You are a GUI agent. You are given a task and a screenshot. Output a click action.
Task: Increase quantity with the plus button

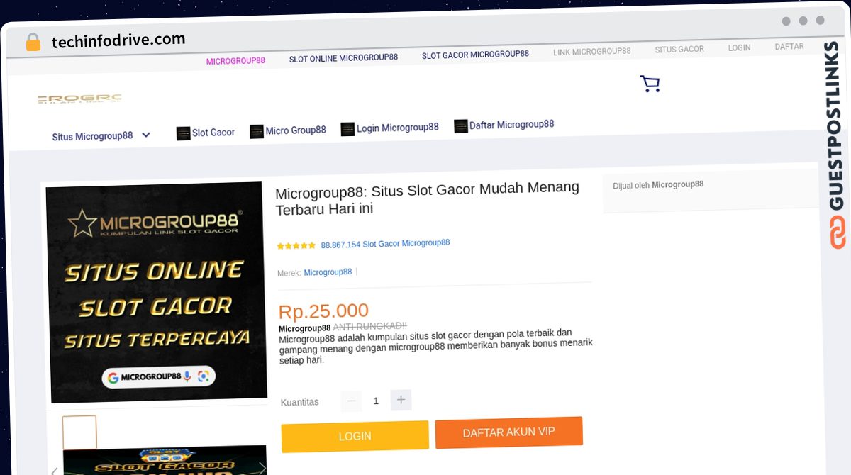coord(401,400)
